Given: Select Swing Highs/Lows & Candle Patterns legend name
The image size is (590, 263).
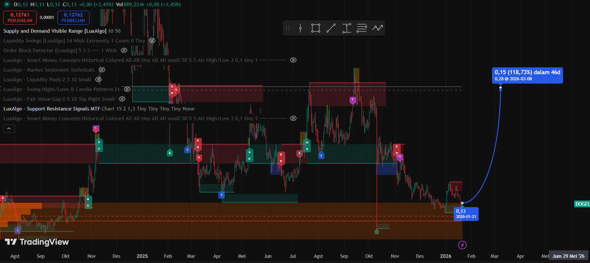Looking at the screenshot, I should [58, 89].
